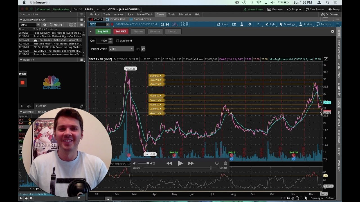Toggle the auto send checkbox
Viewport: 360px width, 202px height.
pyautogui.click(x=118, y=41)
